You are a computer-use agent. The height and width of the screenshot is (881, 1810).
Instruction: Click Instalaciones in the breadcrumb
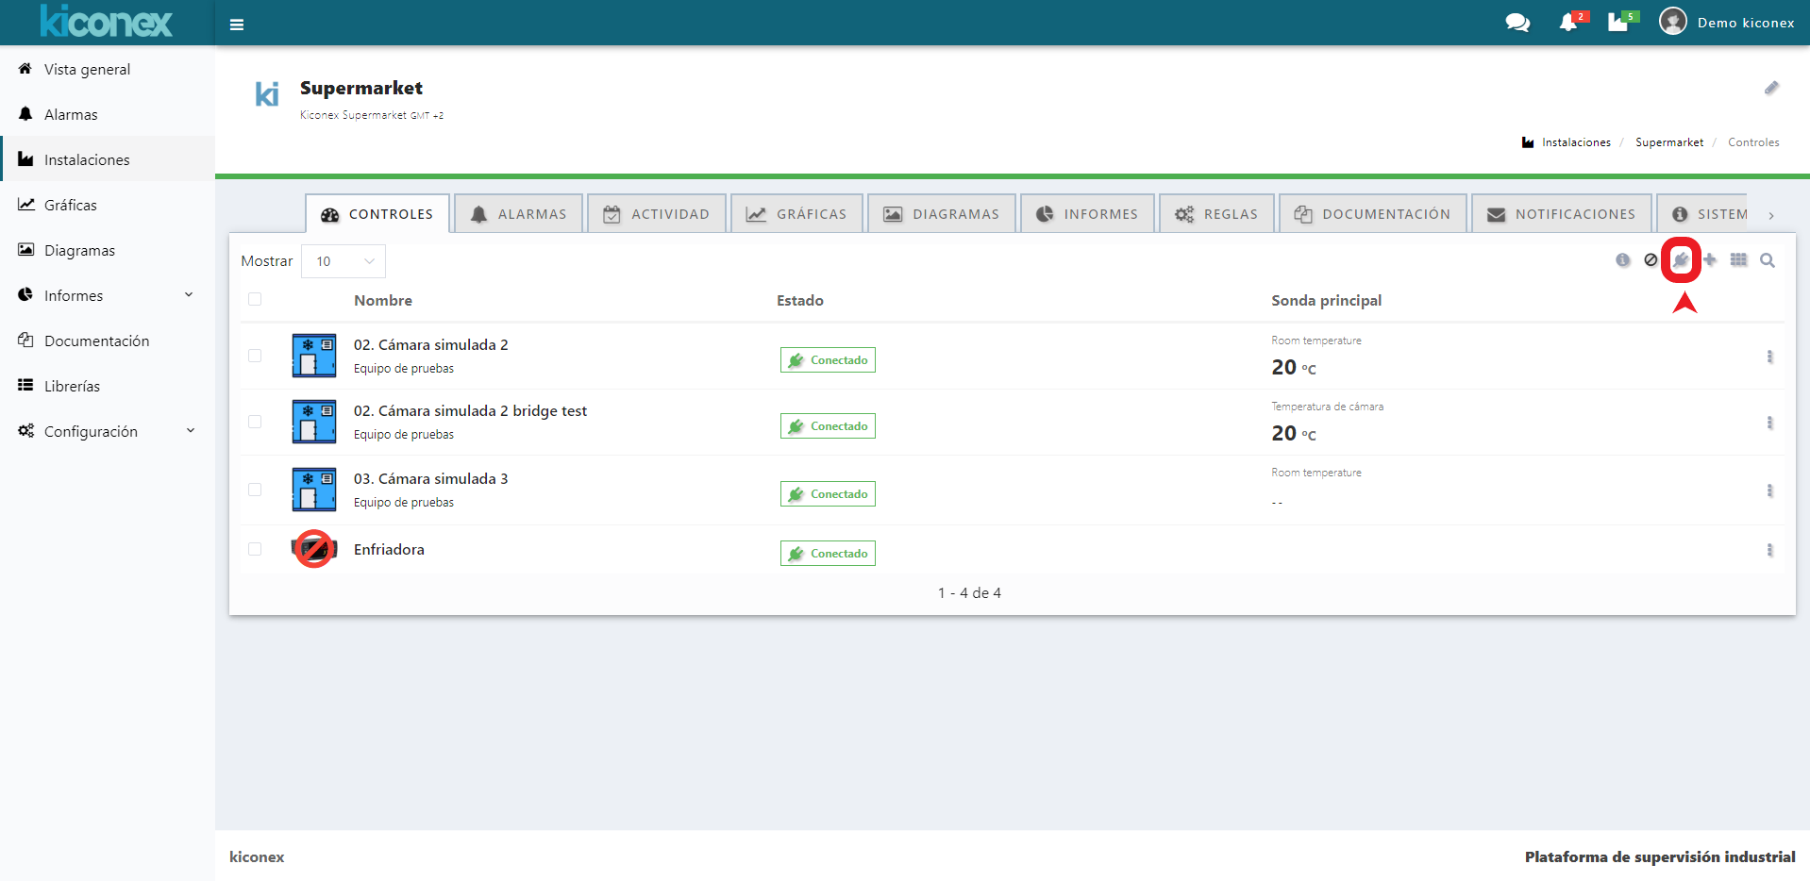click(1575, 142)
